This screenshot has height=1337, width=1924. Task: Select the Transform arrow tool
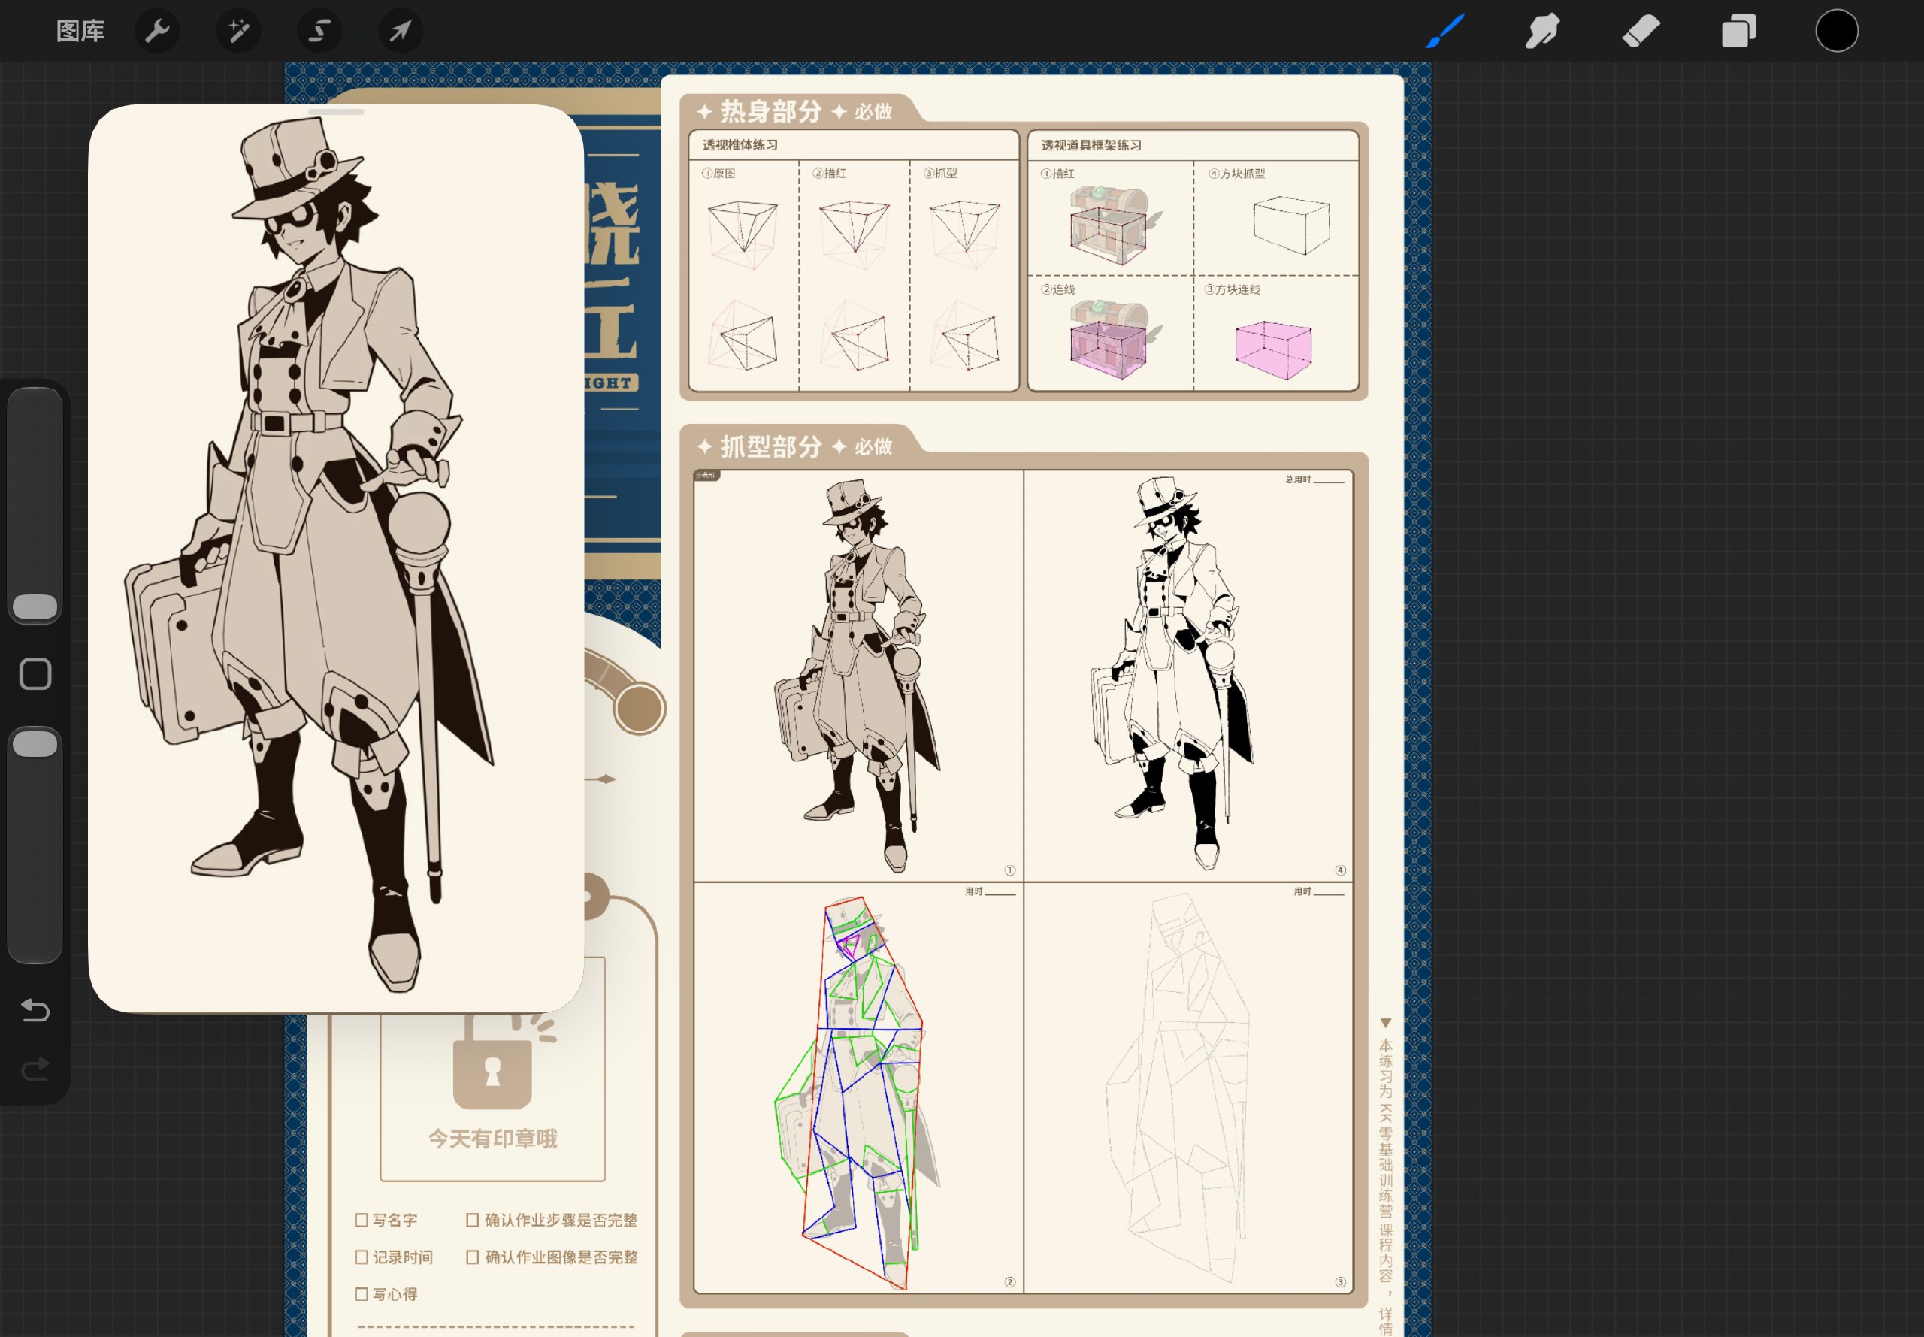point(401,31)
